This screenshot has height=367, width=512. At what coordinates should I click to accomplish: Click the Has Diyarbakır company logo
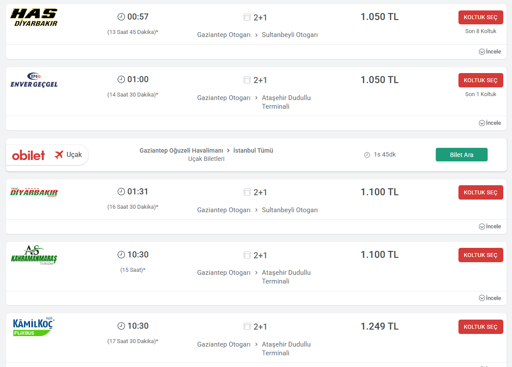pyautogui.click(x=34, y=17)
